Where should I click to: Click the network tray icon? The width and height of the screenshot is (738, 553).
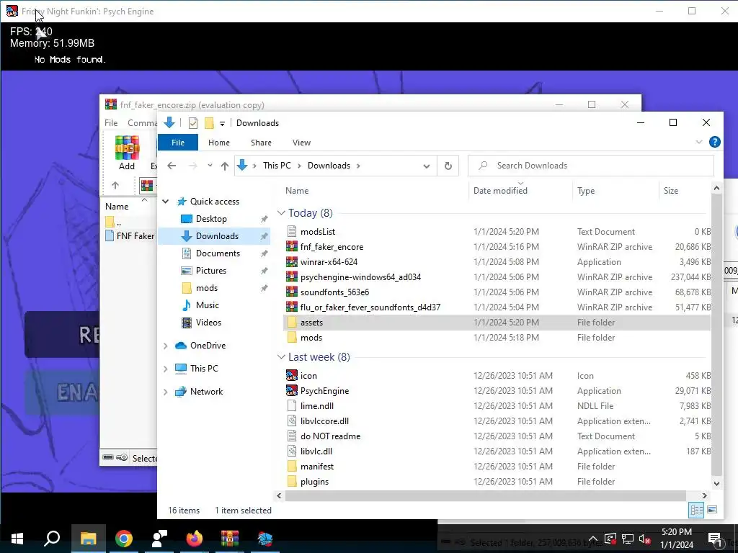(x=628, y=539)
